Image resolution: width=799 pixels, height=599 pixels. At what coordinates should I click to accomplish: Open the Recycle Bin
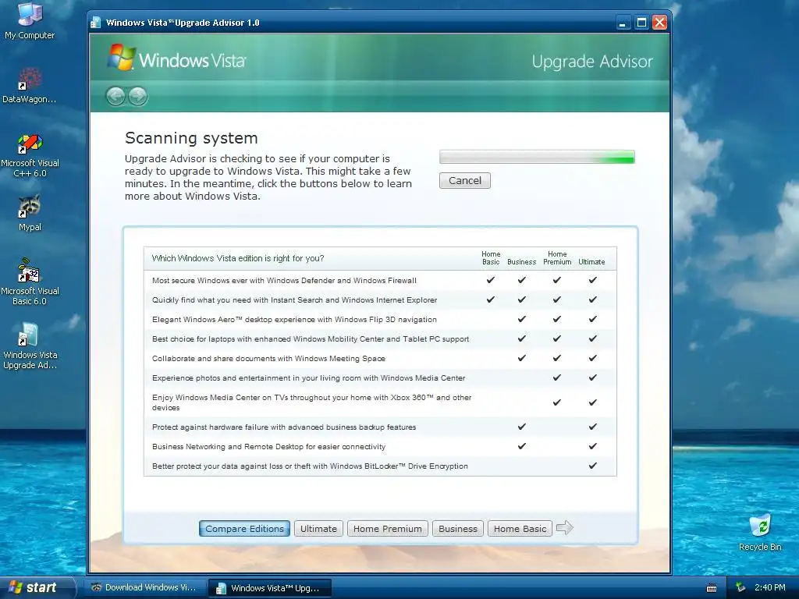click(x=760, y=532)
